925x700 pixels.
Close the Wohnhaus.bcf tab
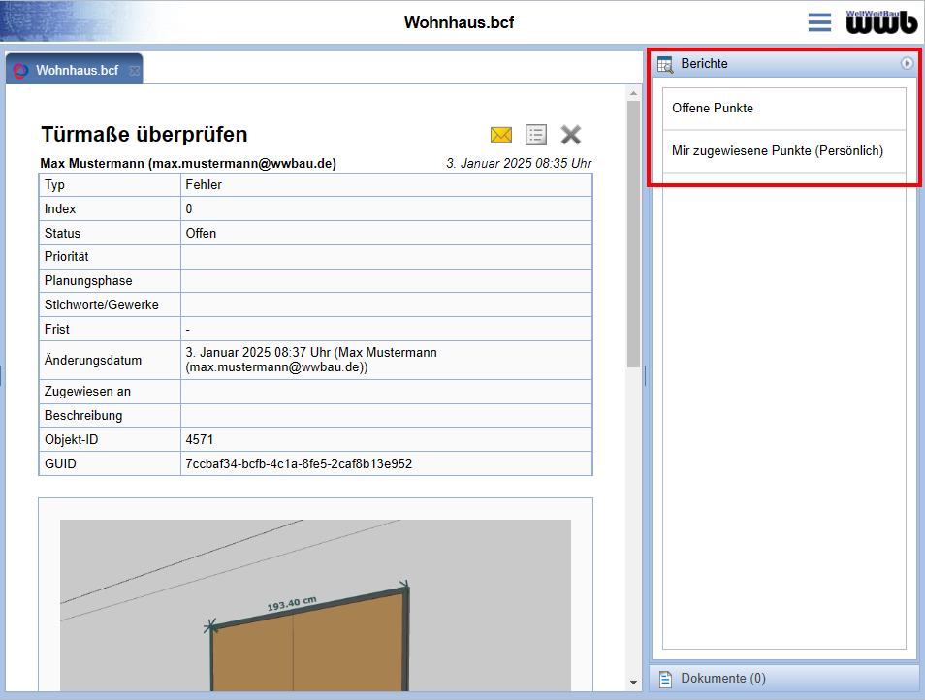click(135, 71)
